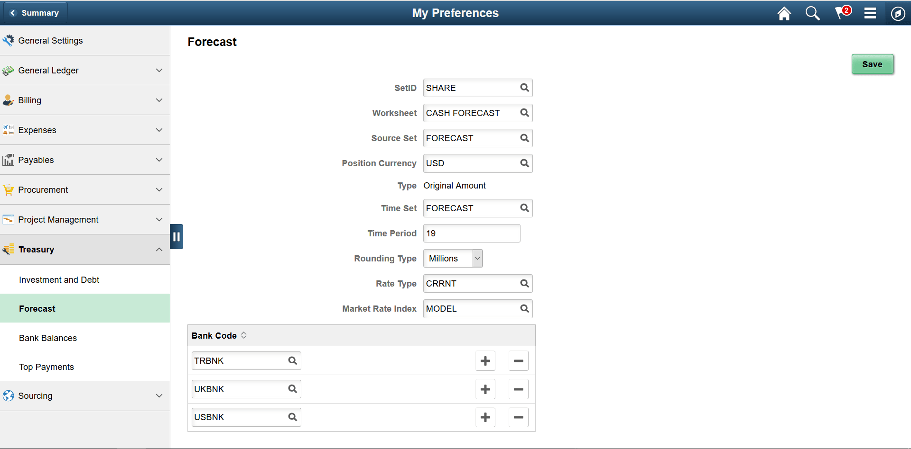
Task: Go back using the Summary button
Action: (x=36, y=13)
